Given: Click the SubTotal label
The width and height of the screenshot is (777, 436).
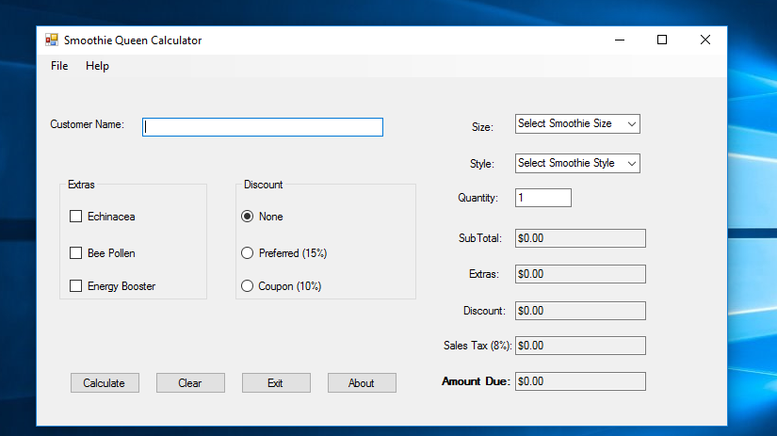Looking at the screenshot, I should click(x=479, y=238).
